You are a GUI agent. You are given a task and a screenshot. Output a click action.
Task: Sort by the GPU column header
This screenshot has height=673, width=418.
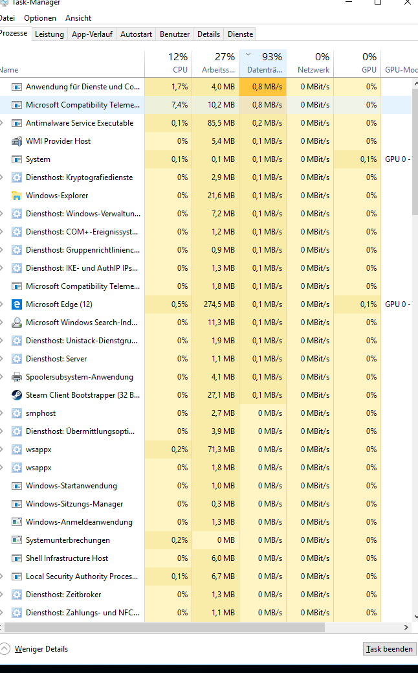357,63
